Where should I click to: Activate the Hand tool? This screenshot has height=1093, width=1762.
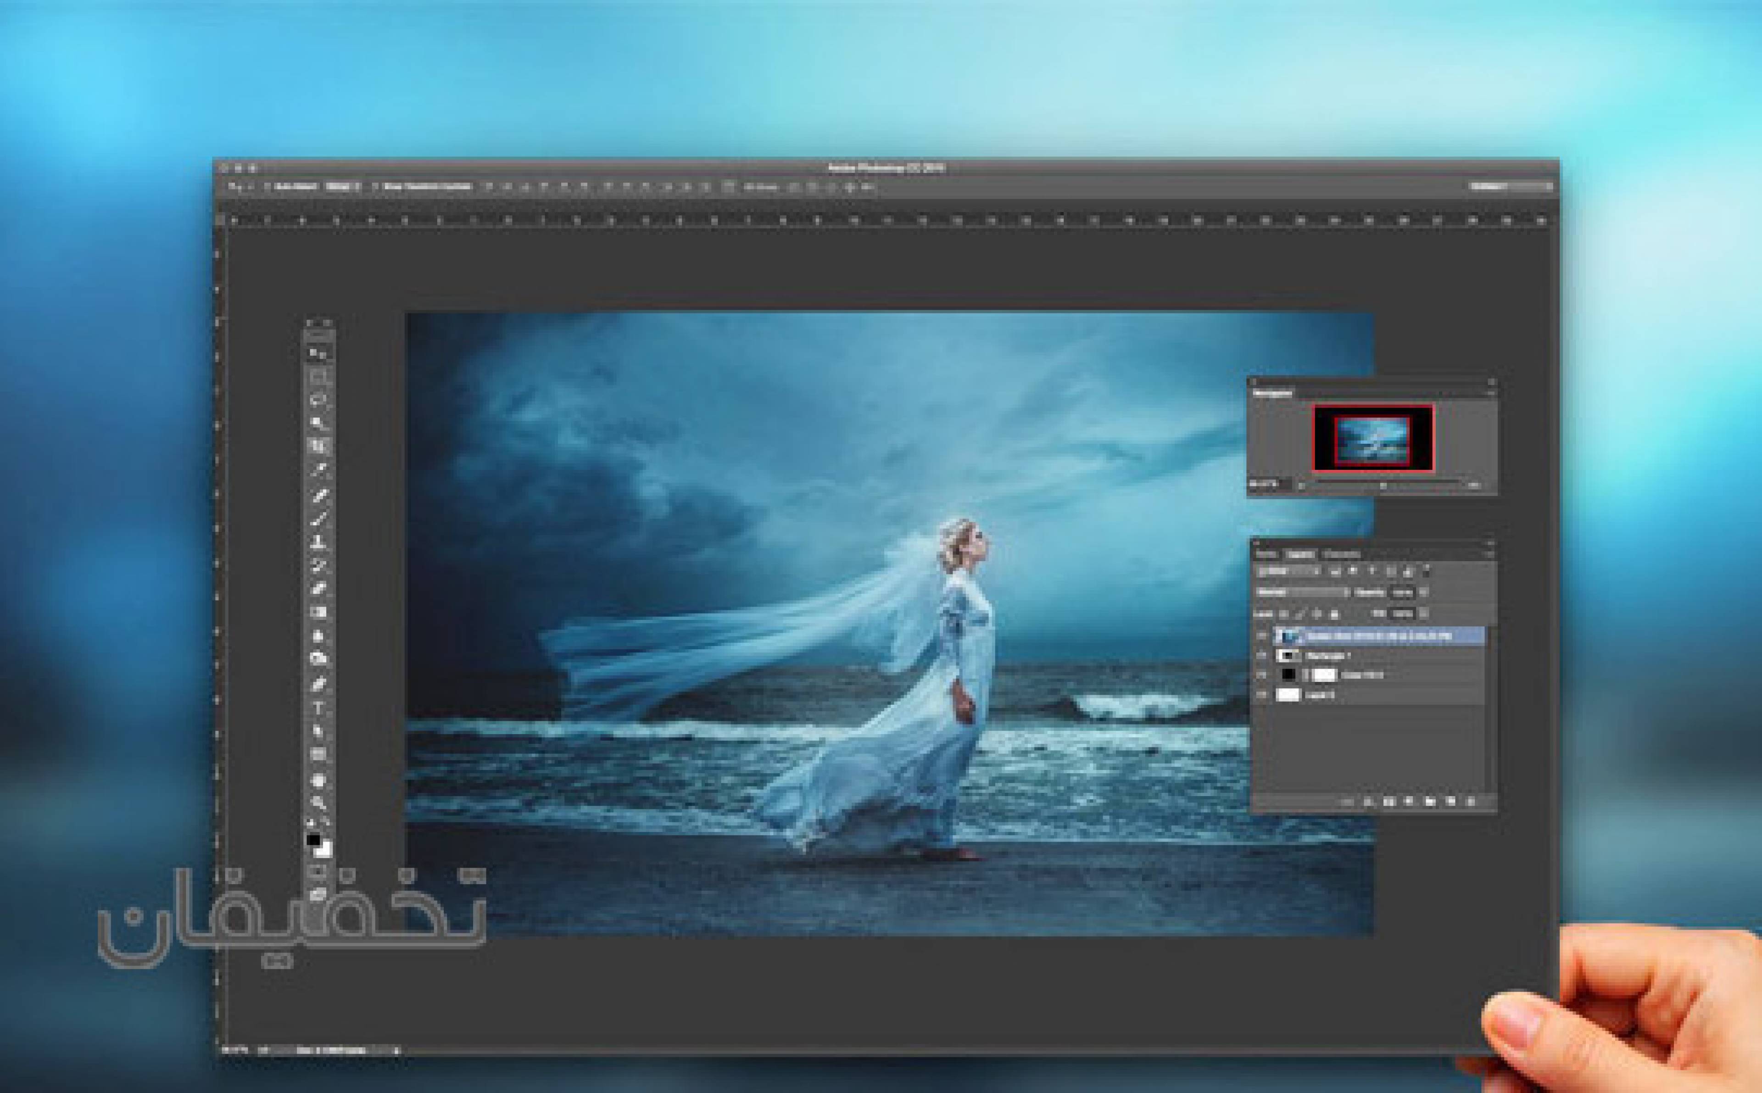point(318,779)
